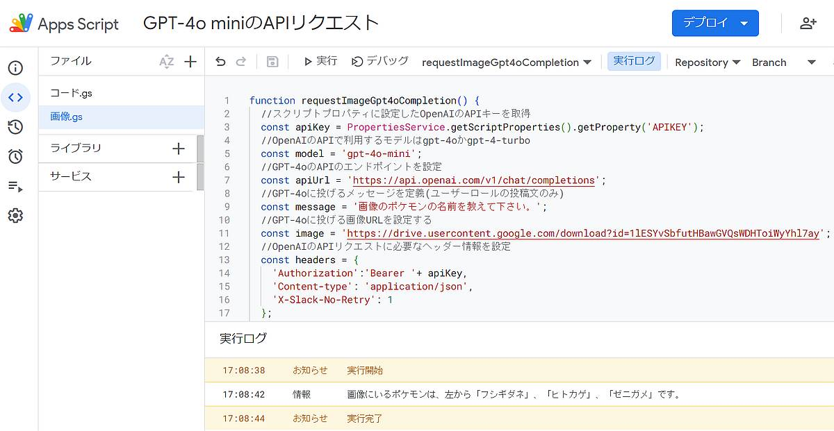Run the selected function (実行)
The width and height of the screenshot is (834, 431).
pos(320,62)
